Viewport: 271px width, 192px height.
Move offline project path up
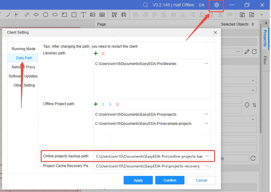point(103,104)
